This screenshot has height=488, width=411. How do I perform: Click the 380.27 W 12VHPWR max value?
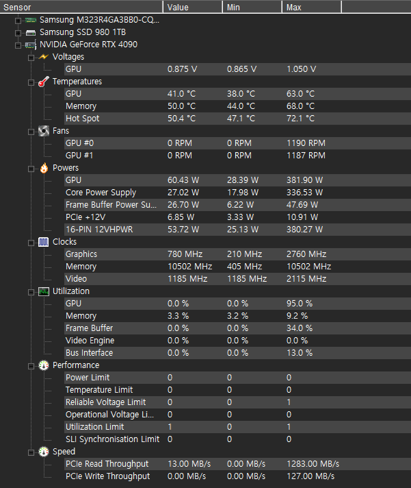point(304,230)
